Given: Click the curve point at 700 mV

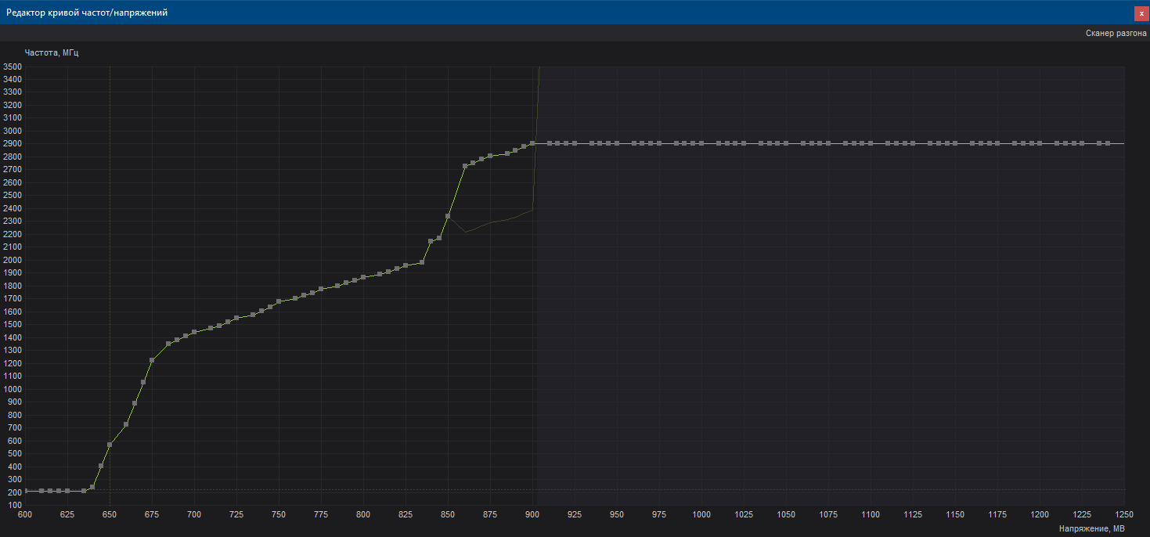Looking at the screenshot, I should pos(194,332).
